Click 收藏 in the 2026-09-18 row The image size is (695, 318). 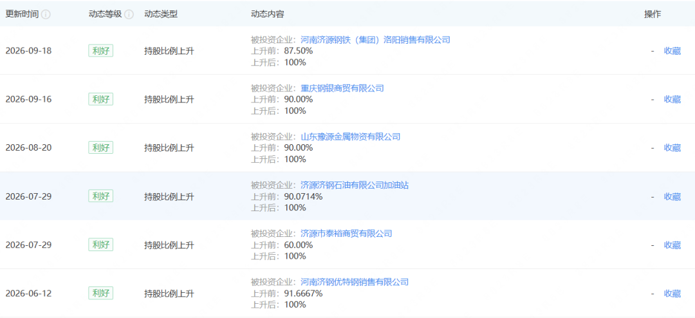pos(672,51)
